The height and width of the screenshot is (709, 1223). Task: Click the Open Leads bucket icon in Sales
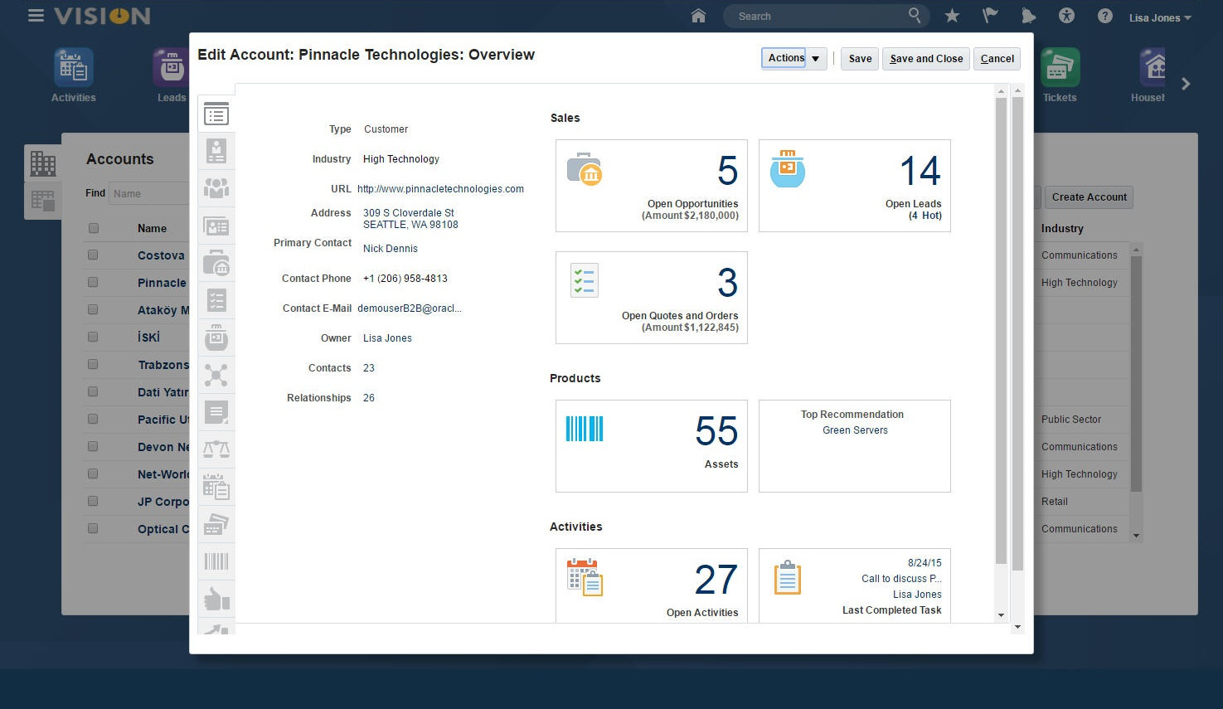pyautogui.click(x=787, y=168)
